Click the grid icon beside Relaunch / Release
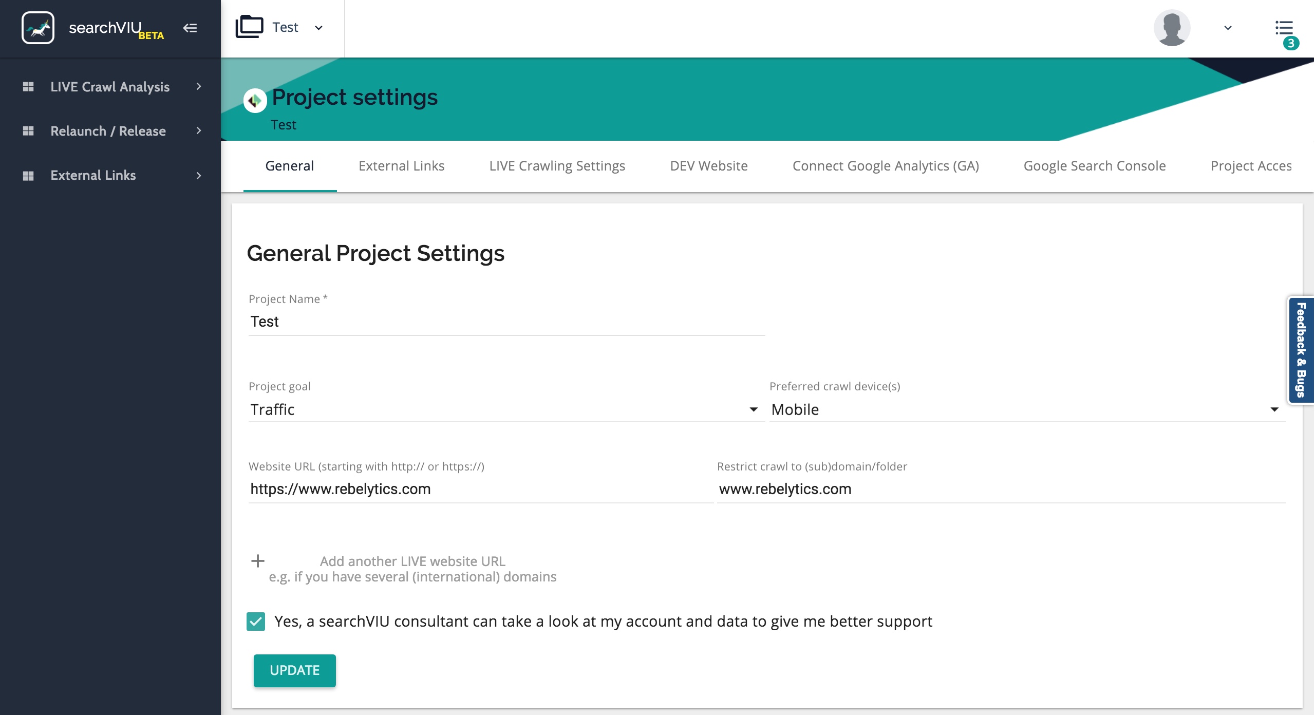Image resolution: width=1315 pixels, height=715 pixels. 28,131
